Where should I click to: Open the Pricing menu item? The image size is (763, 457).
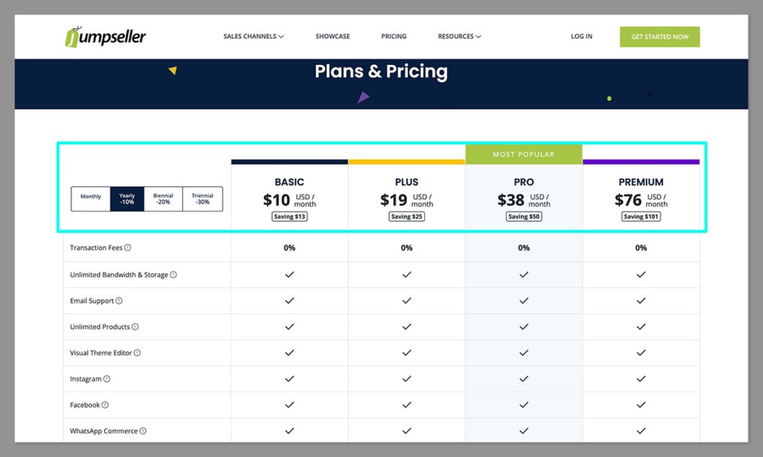pos(393,36)
